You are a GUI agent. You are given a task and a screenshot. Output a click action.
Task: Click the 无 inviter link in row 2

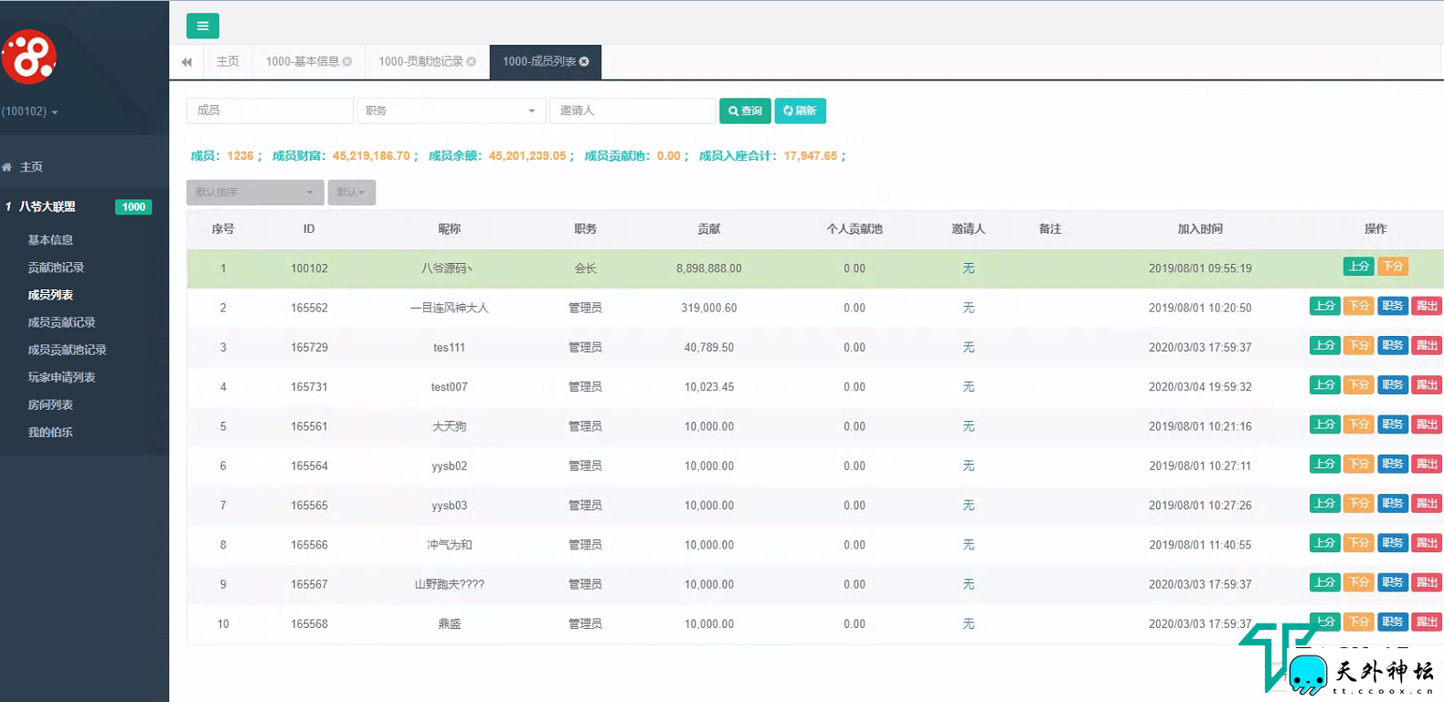tap(969, 308)
